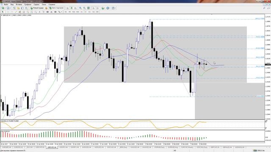This screenshot has height=152, width=271.
Task: Switch to the EURGBP,H4 chart tab
Action: point(7,147)
